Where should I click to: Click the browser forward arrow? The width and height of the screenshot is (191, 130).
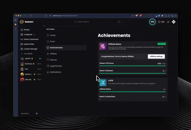tap(28, 16)
